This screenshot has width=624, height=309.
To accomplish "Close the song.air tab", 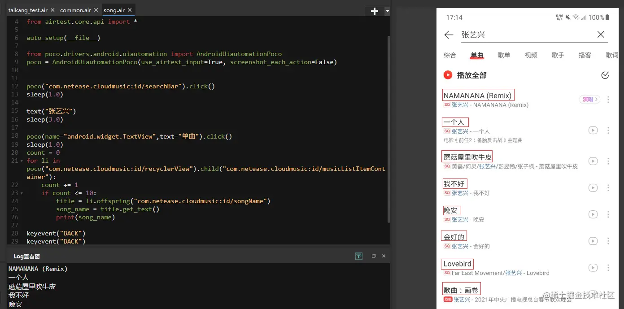I will [130, 10].
